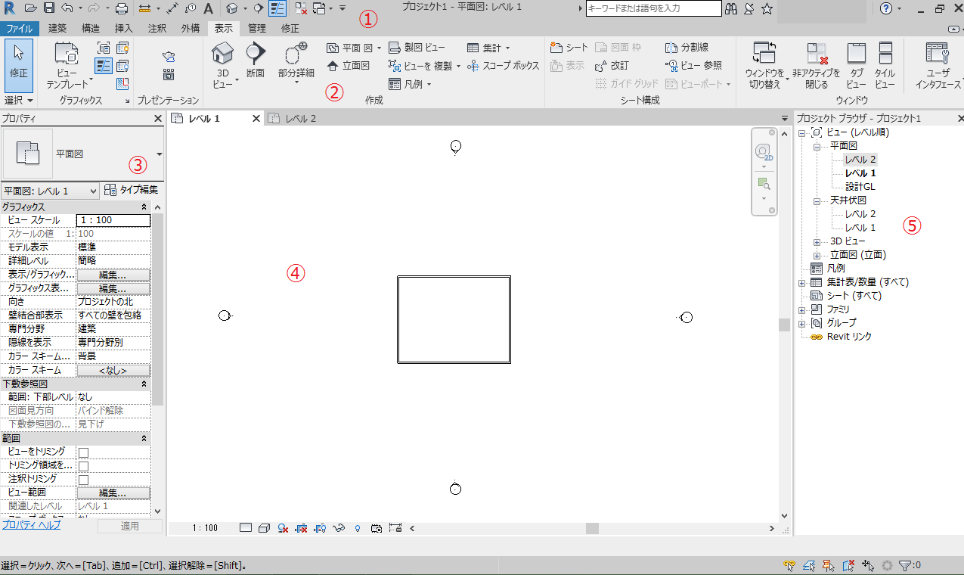Switch to the レベル 2 view tab
The image size is (964, 575).
(301, 119)
